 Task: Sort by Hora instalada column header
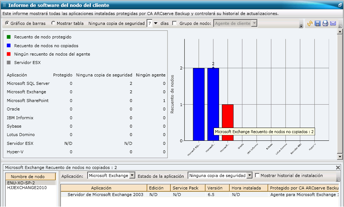point(249,188)
